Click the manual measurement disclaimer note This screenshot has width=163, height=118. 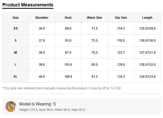[62, 88]
